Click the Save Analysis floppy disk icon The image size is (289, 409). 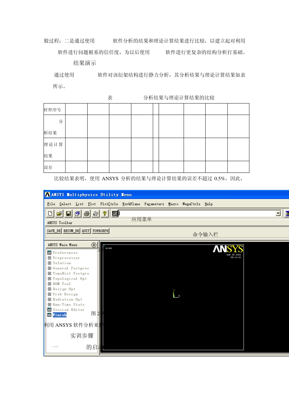point(68,214)
